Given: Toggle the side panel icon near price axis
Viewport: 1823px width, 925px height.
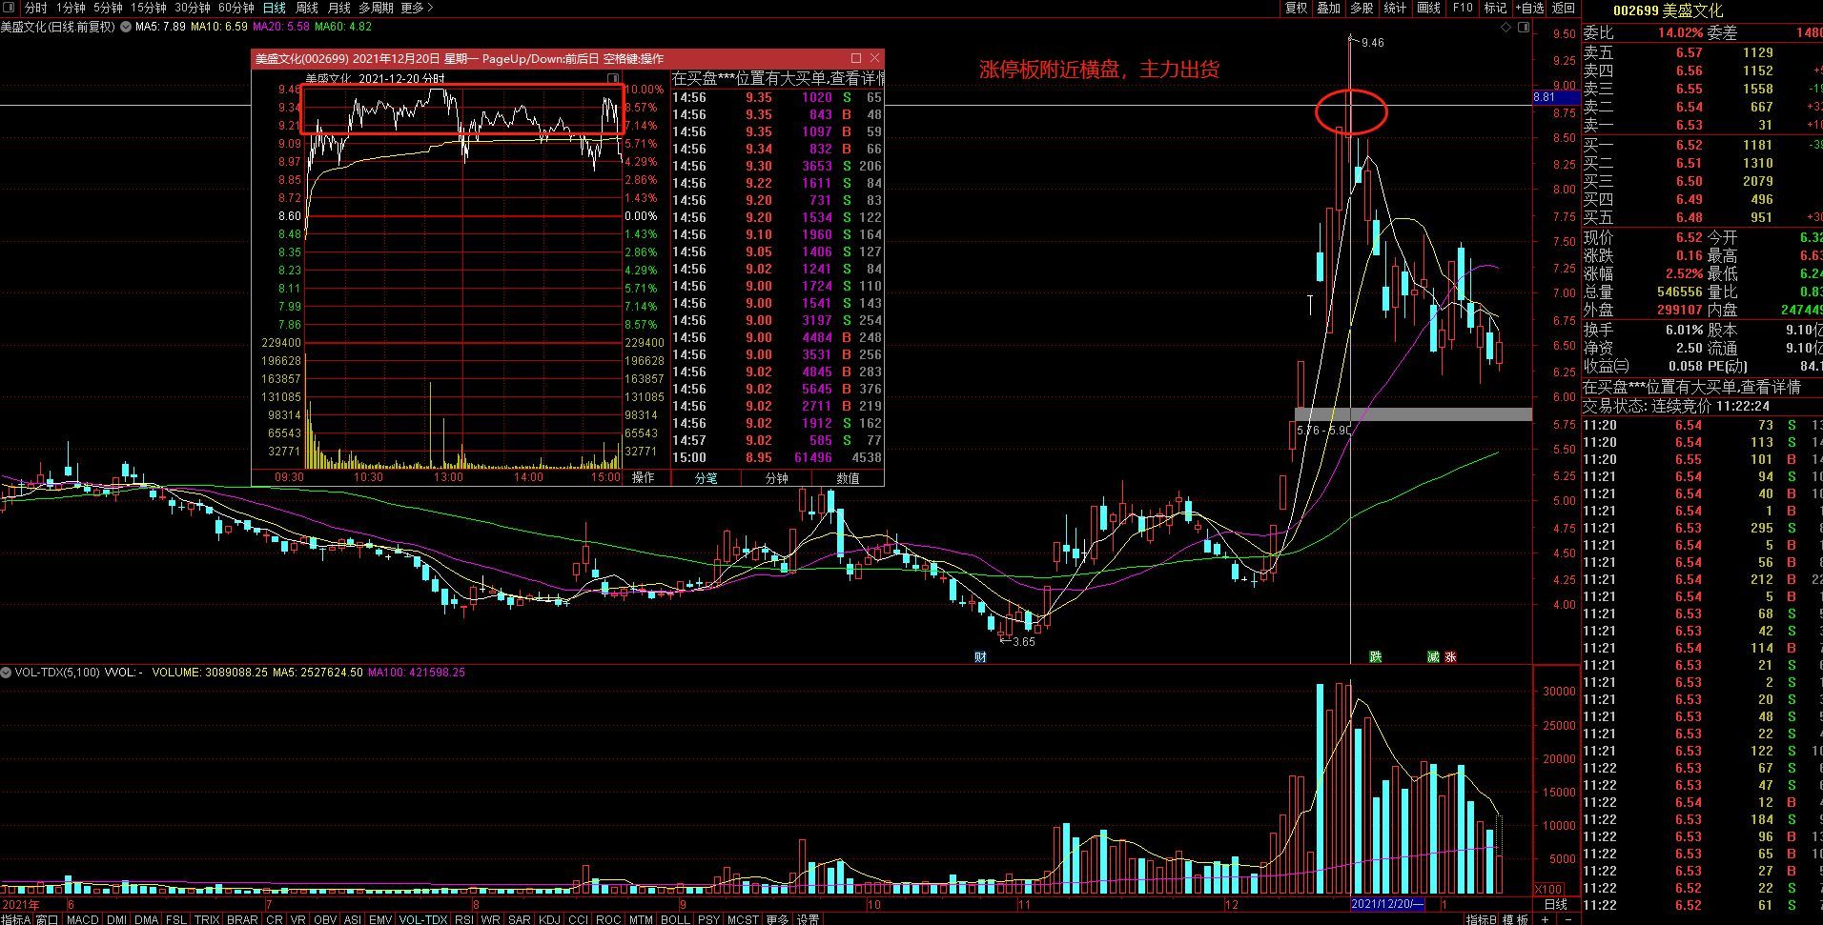Looking at the screenshot, I should 1524,28.
